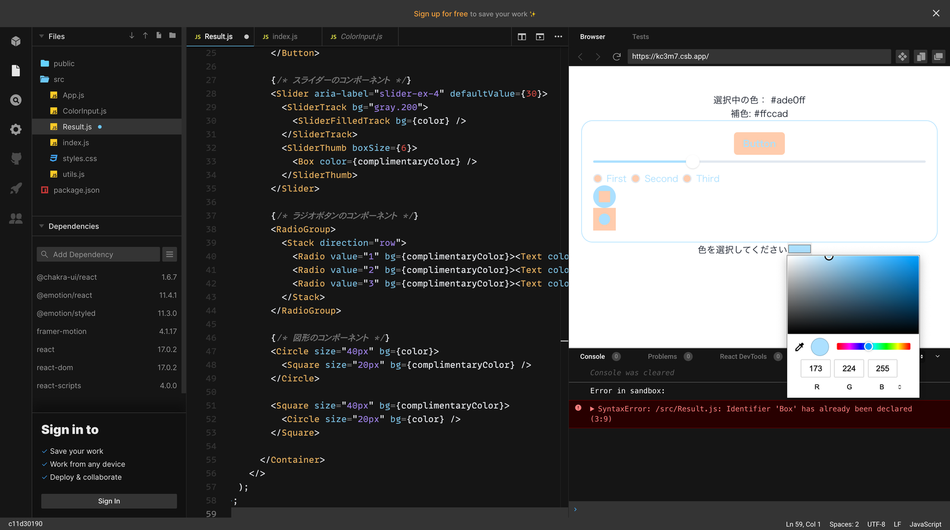
Task: Dismiss the sign up banner
Action: pos(936,13)
